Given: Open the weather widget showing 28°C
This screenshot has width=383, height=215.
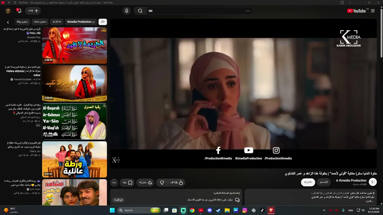Looking at the screenshot, I should (x=10, y=210).
